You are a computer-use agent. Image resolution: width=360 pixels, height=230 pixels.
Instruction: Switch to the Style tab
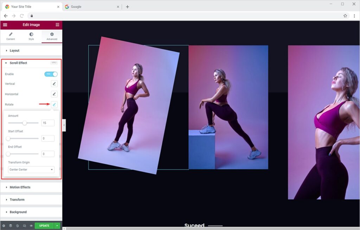[31, 36]
